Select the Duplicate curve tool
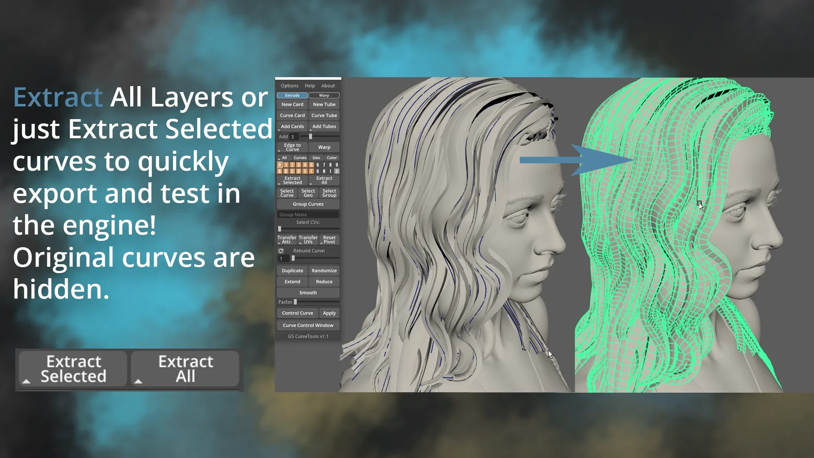This screenshot has width=814, height=458. tap(292, 270)
